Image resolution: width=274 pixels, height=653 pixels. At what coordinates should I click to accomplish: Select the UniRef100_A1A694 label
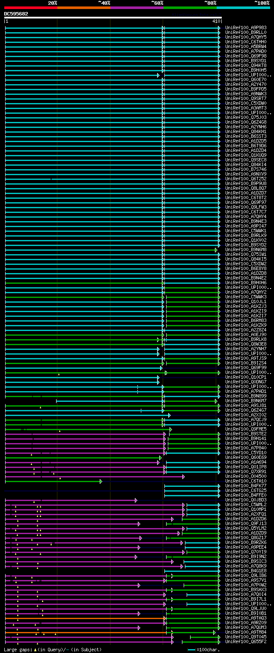pyautogui.click(x=247, y=462)
